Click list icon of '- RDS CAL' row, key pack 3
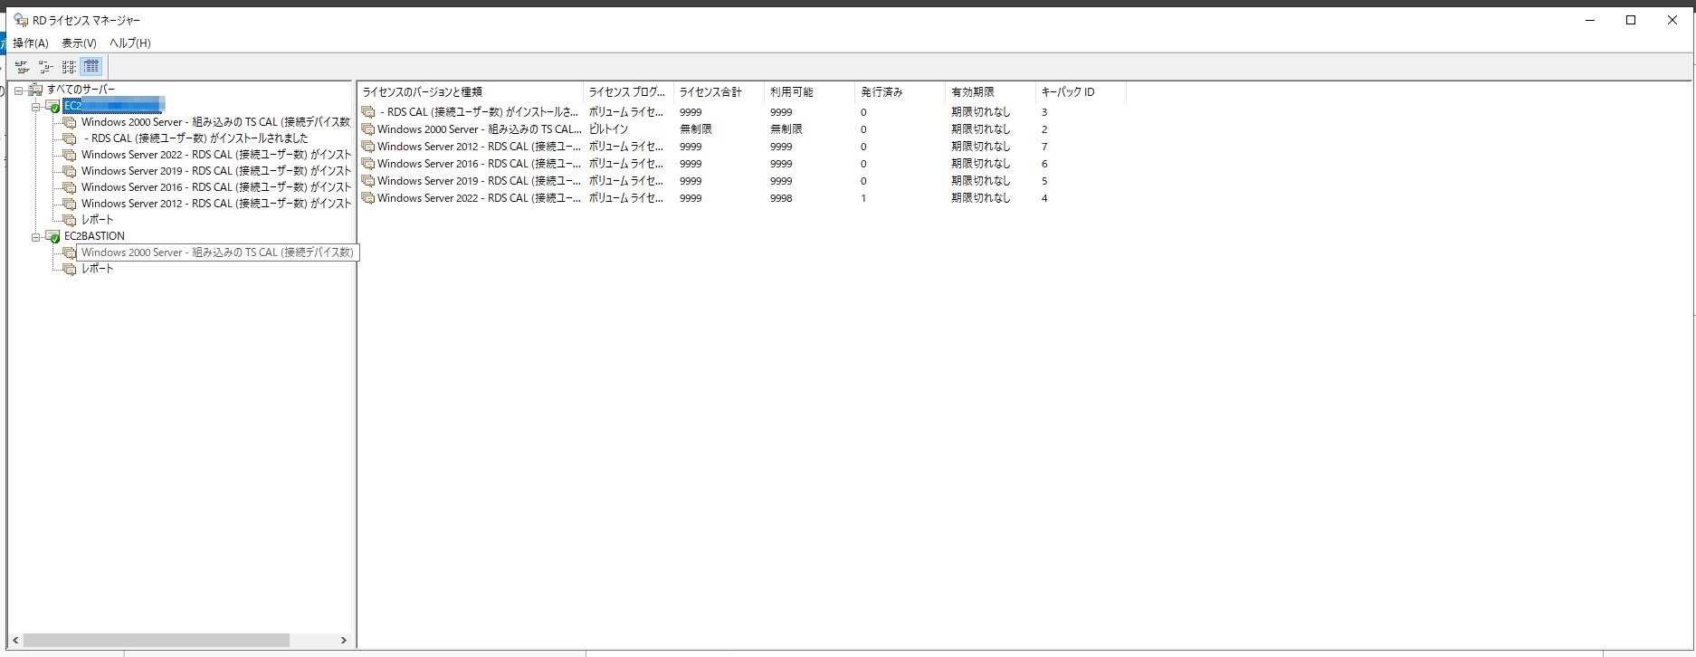The image size is (1696, 657). point(368,112)
